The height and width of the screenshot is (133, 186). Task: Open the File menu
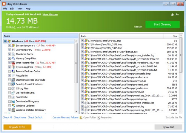5,9
